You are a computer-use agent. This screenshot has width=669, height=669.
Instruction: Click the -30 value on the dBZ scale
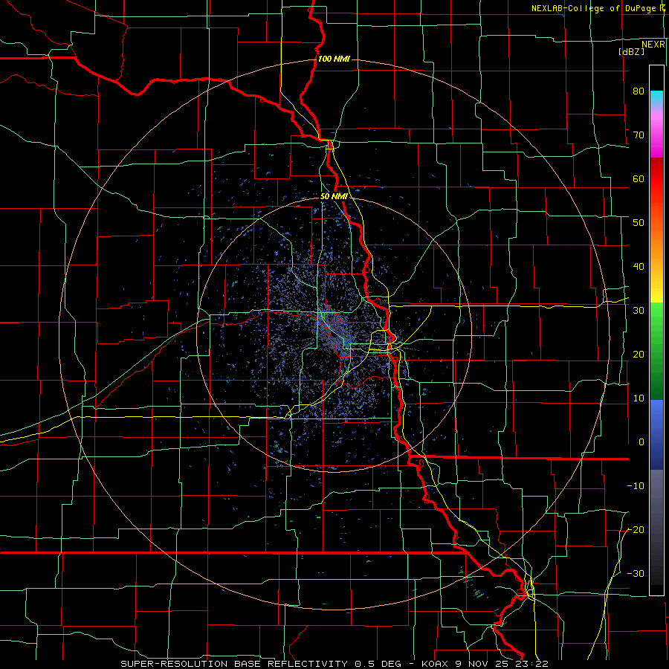point(636,573)
